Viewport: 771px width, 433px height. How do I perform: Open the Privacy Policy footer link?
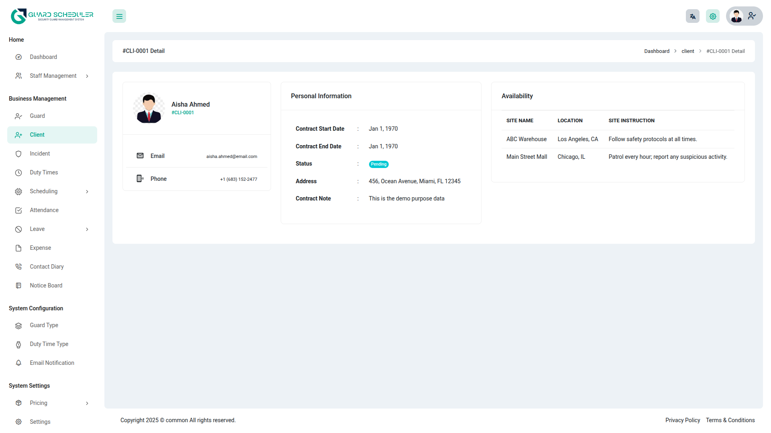682,420
